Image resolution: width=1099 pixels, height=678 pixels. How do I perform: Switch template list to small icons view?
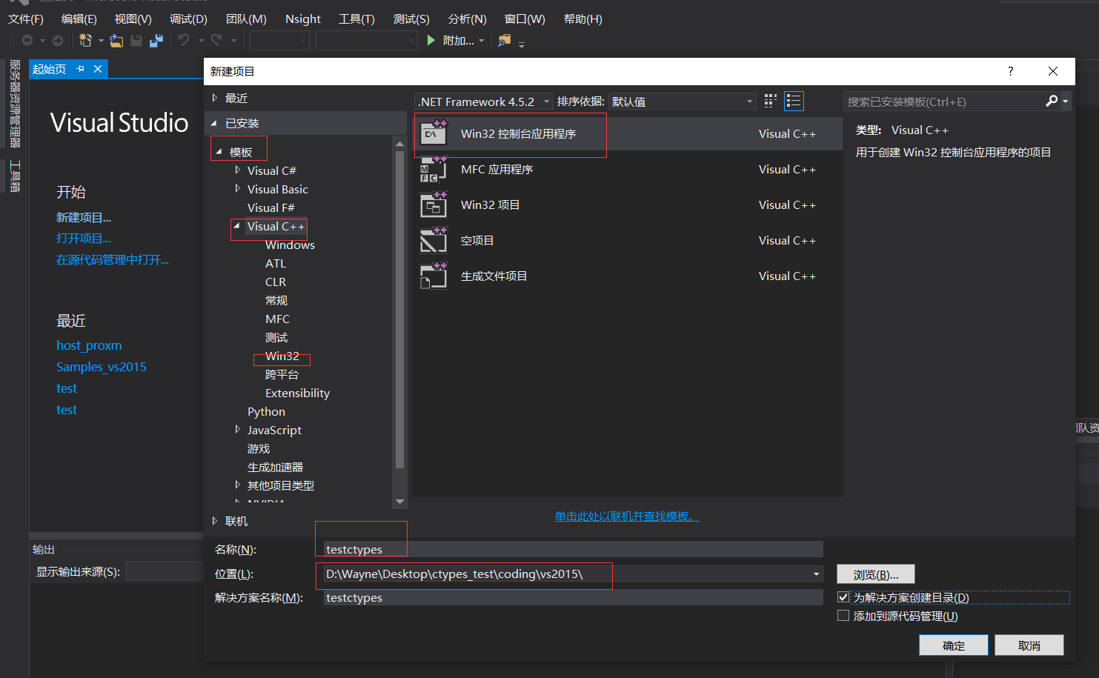click(x=771, y=101)
